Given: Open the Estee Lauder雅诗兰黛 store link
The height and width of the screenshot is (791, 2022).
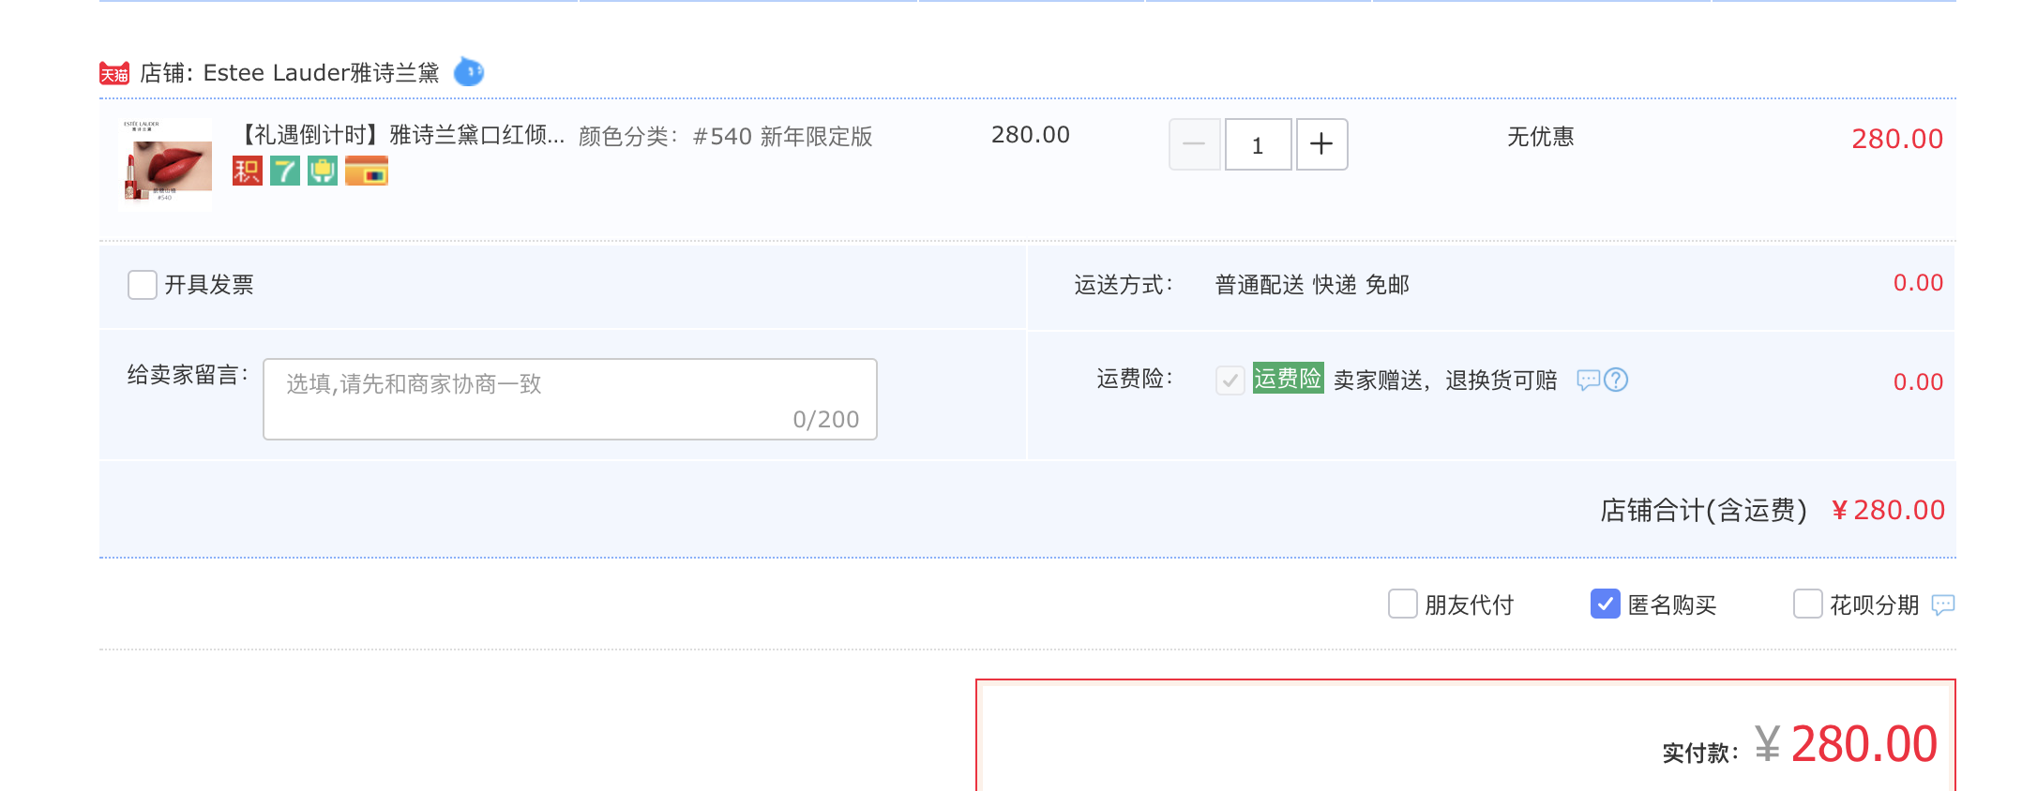Looking at the screenshot, I should tap(322, 73).
